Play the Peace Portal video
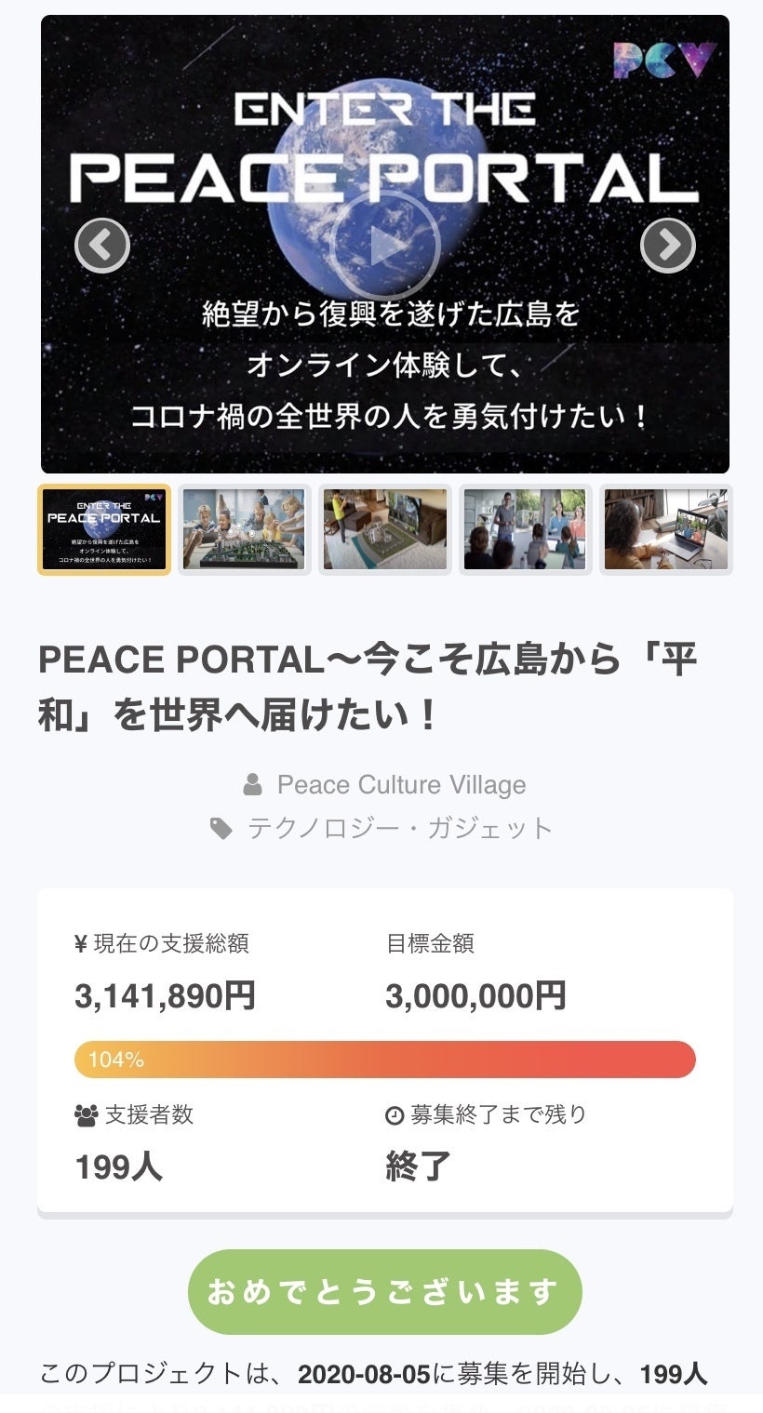Screen dimensions: 763x1413 pos(384,247)
